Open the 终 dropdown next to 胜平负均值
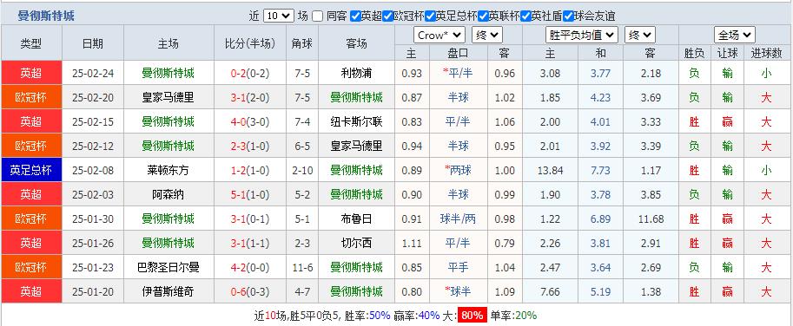Screen dimensions: 793x326 (x=640, y=36)
